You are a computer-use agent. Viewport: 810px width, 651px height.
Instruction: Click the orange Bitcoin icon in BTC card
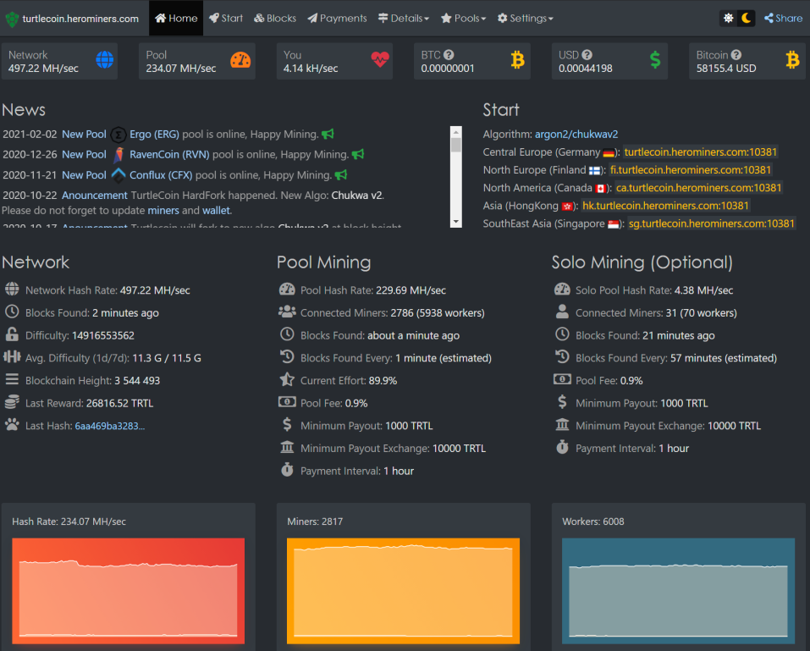coord(517,60)
